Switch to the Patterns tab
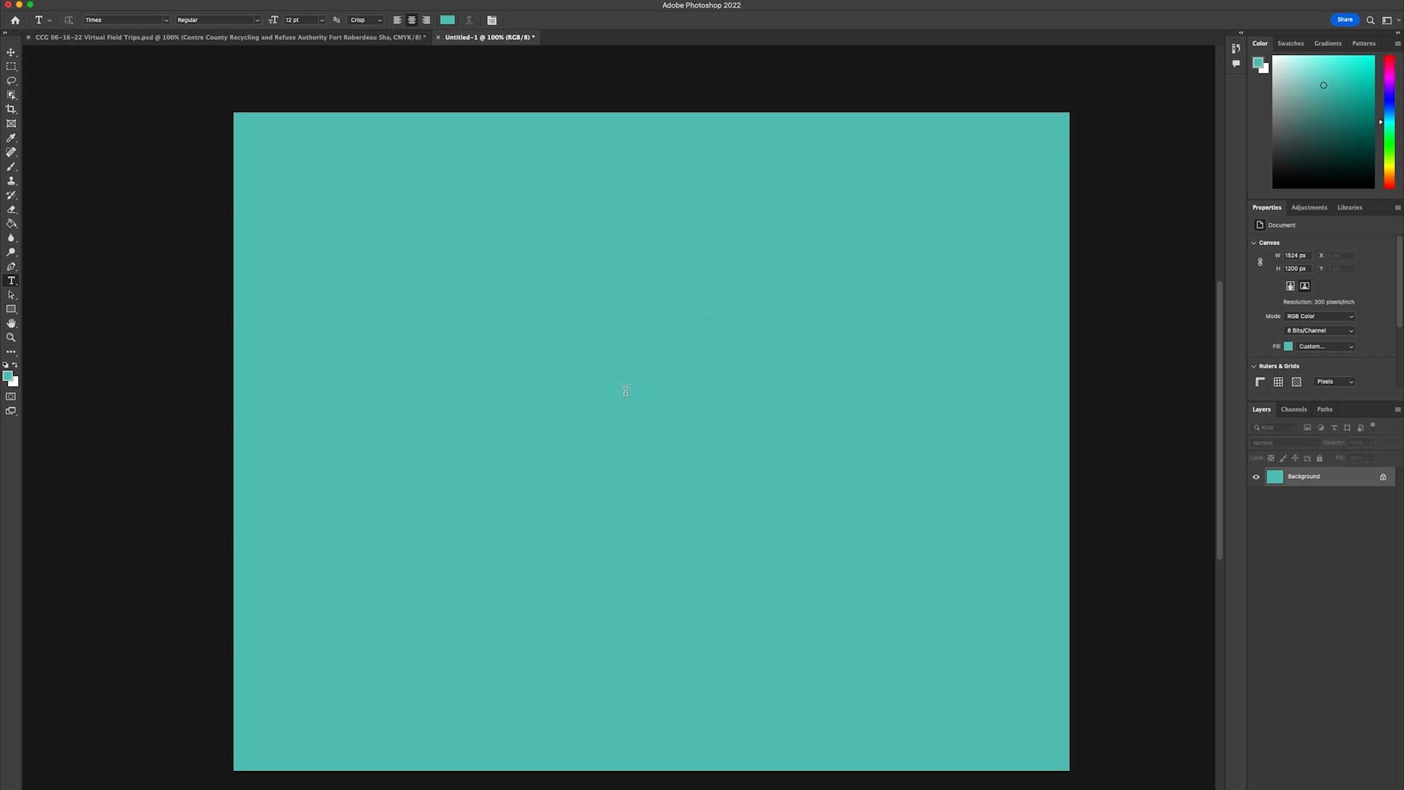Screen dimensions: 1404x790 (x=1364, y=44)
